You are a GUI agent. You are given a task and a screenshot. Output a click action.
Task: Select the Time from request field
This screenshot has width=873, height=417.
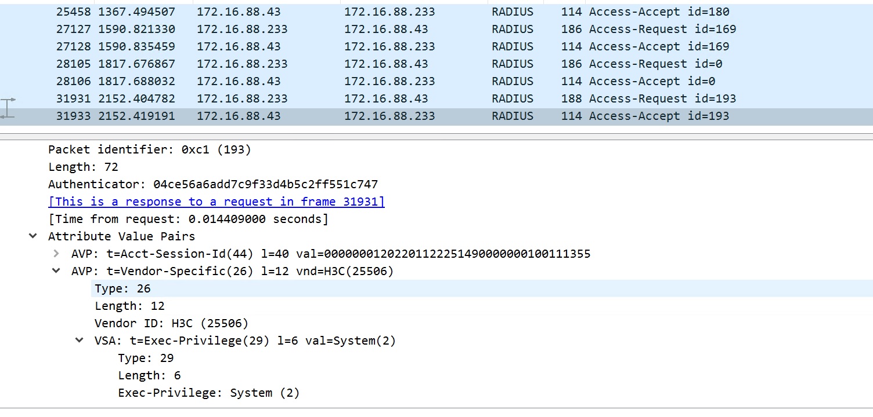point(188,219)
